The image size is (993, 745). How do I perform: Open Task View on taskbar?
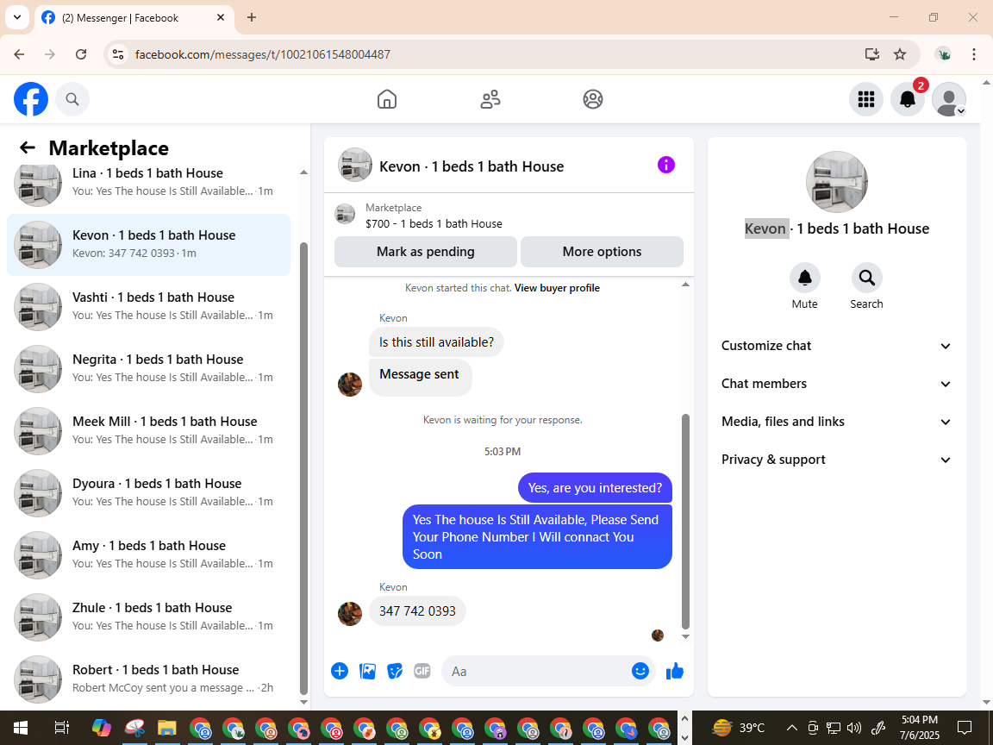point(61,728)
